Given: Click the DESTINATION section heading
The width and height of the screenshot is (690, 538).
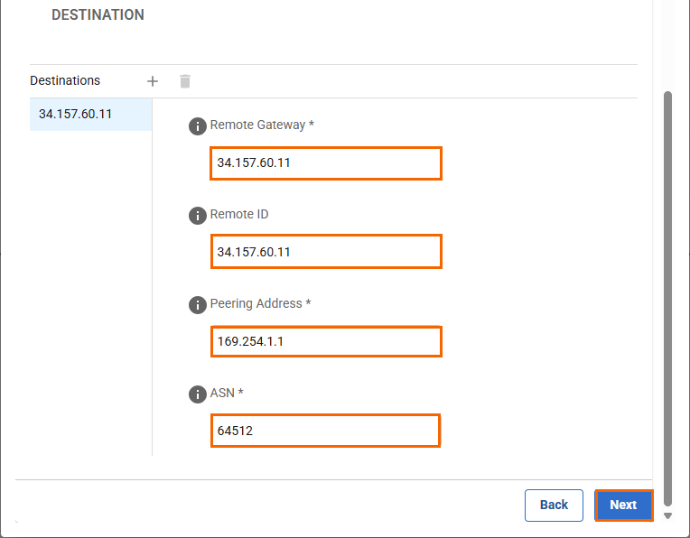Looking at the screenshot, I should pos(98,15).
